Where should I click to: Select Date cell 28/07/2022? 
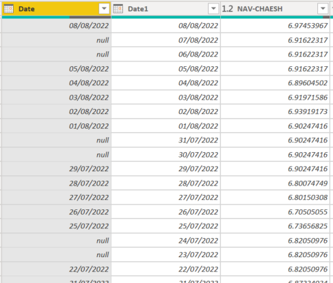tap(56, 183)
